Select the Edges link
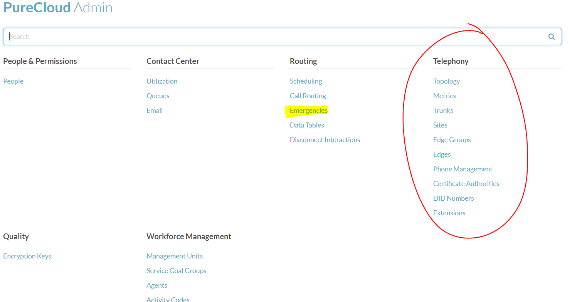The width and height of the screenshot is (587, 302). click(x=442, y=154)
